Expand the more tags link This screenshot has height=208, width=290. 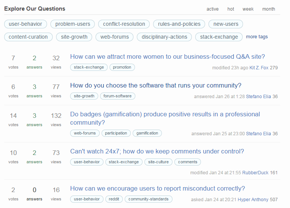[257, 37]
